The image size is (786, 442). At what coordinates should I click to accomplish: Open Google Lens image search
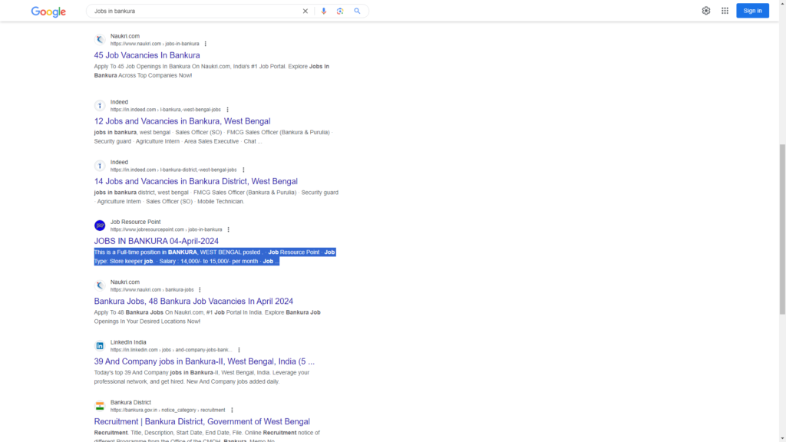(340, 11)
